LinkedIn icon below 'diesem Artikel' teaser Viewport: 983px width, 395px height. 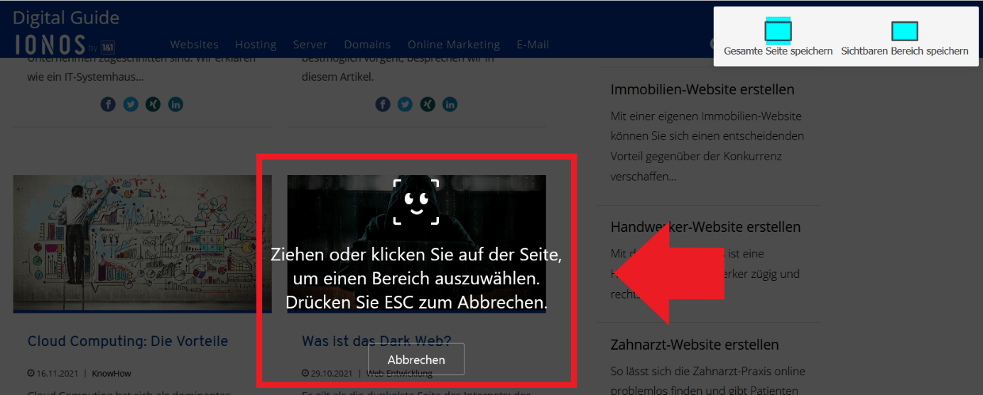pyautogui.click(x=450, y=104)
